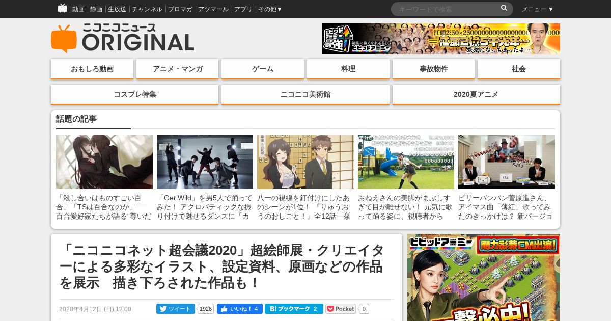Screen dimensions: 611x321
Task: Open the コスプレ特集 section
Action: point(135,94)
